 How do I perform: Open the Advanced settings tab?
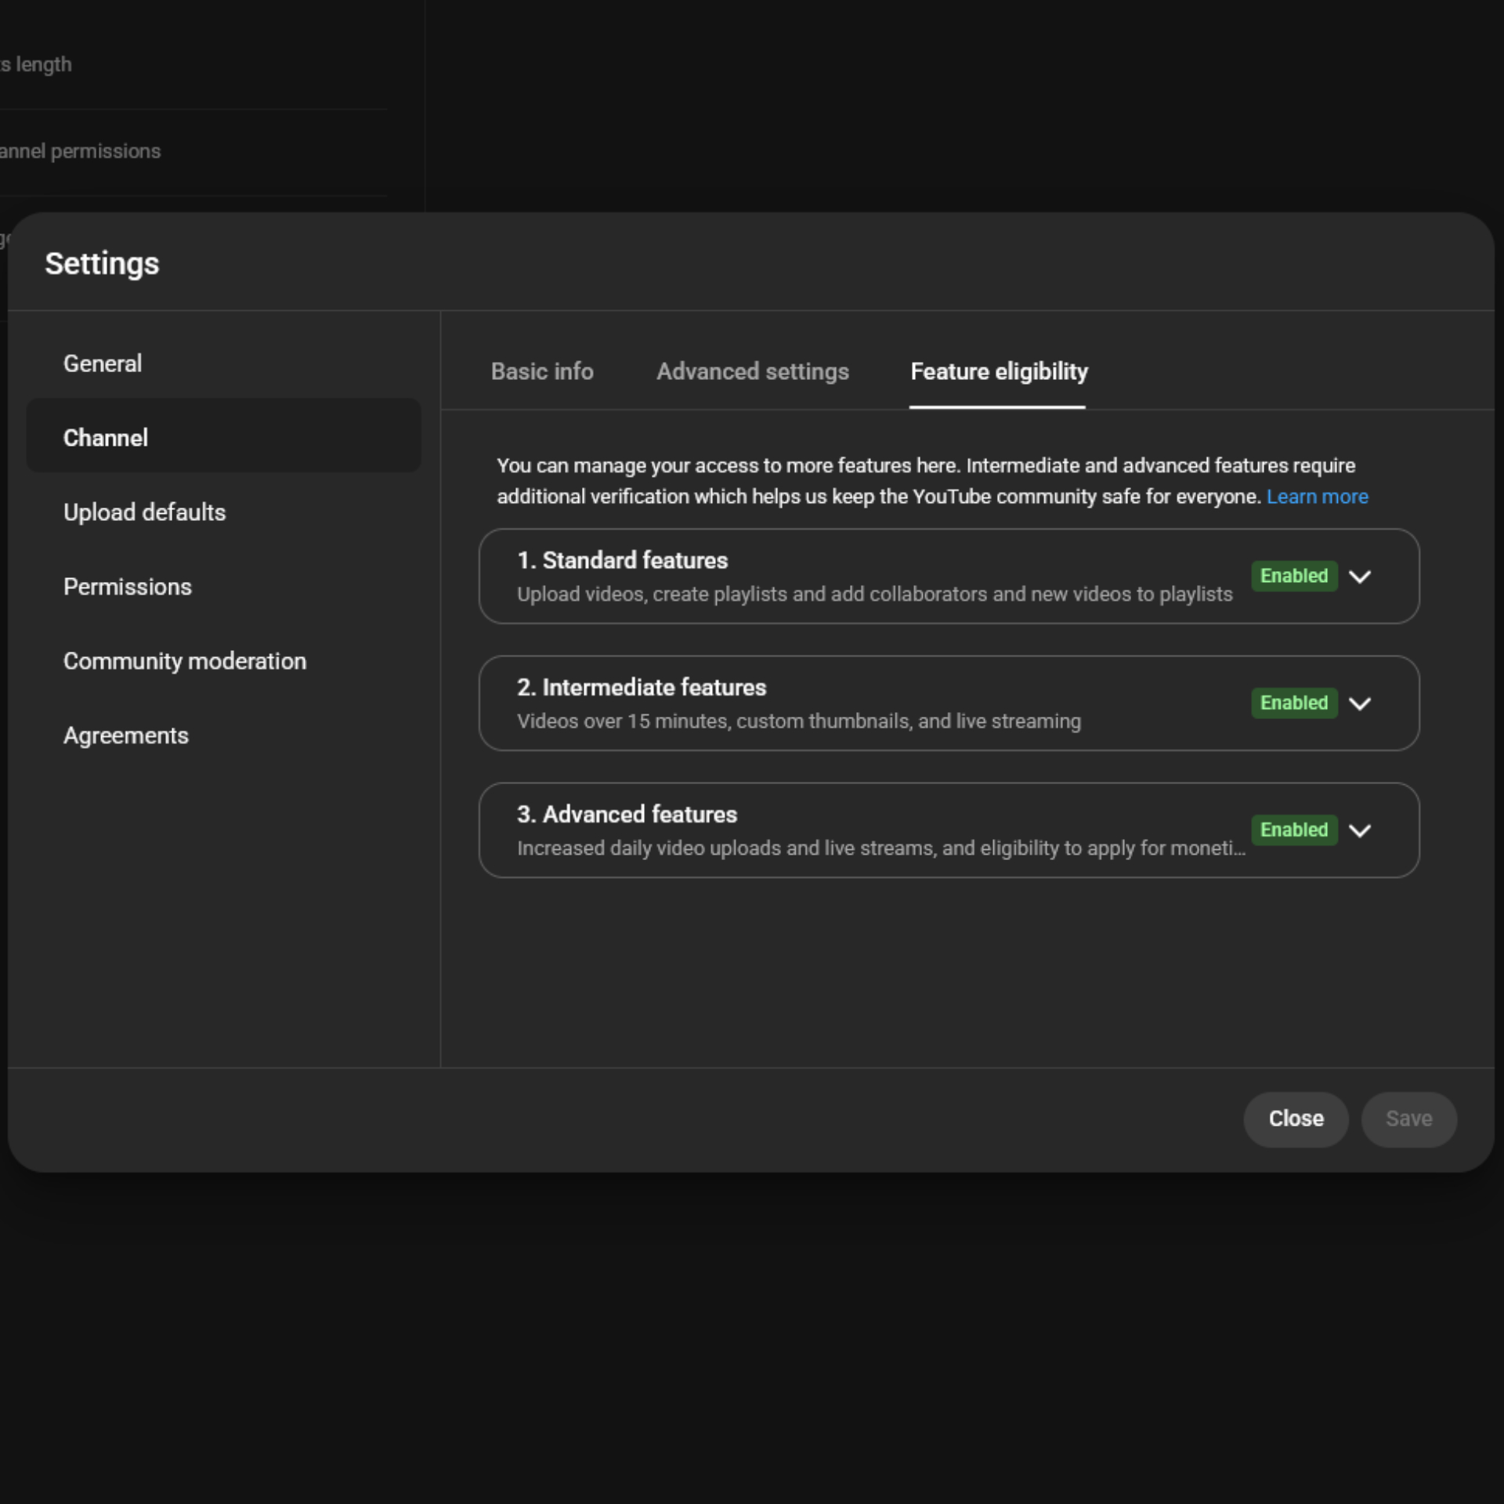pyautogui.click(x=752, y=371)
